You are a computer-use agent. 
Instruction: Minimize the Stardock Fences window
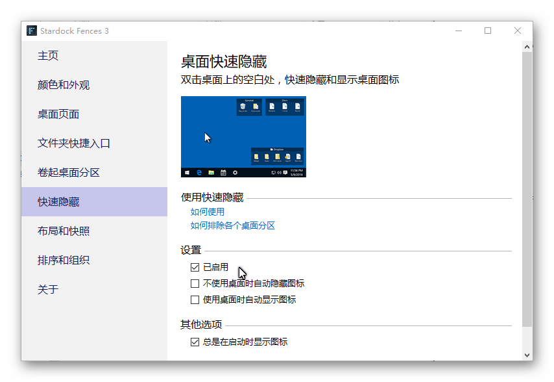(x=459, y=31)
